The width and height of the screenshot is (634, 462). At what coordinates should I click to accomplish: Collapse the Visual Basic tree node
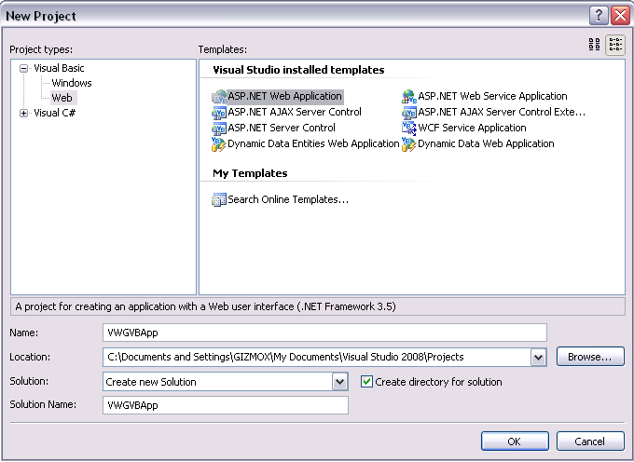(x=24, y=68)
